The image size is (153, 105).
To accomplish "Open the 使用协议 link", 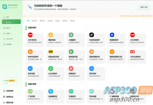I will [x=8, y=97].
